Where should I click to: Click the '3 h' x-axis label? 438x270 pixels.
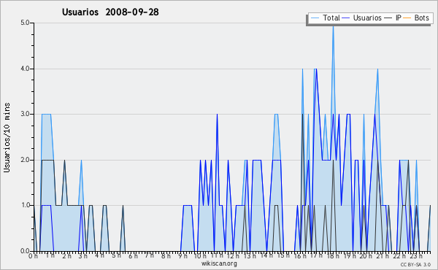click(x=83, y=256)
